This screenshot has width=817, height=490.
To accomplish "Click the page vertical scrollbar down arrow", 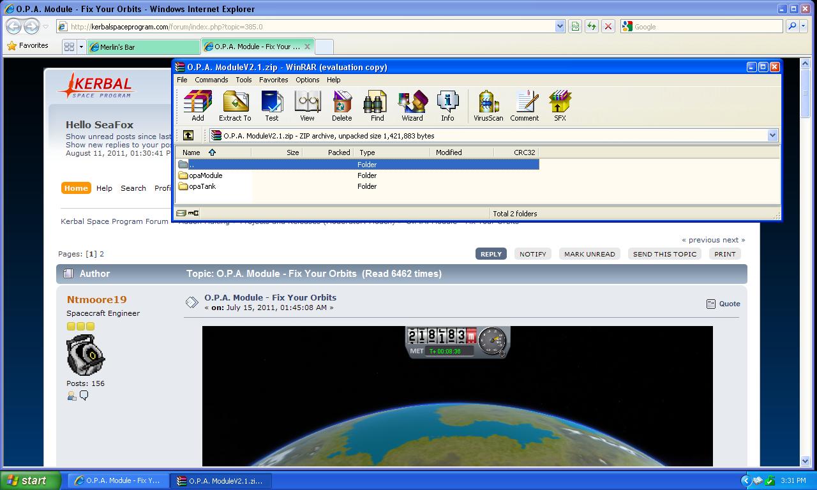I will (806, 460).
